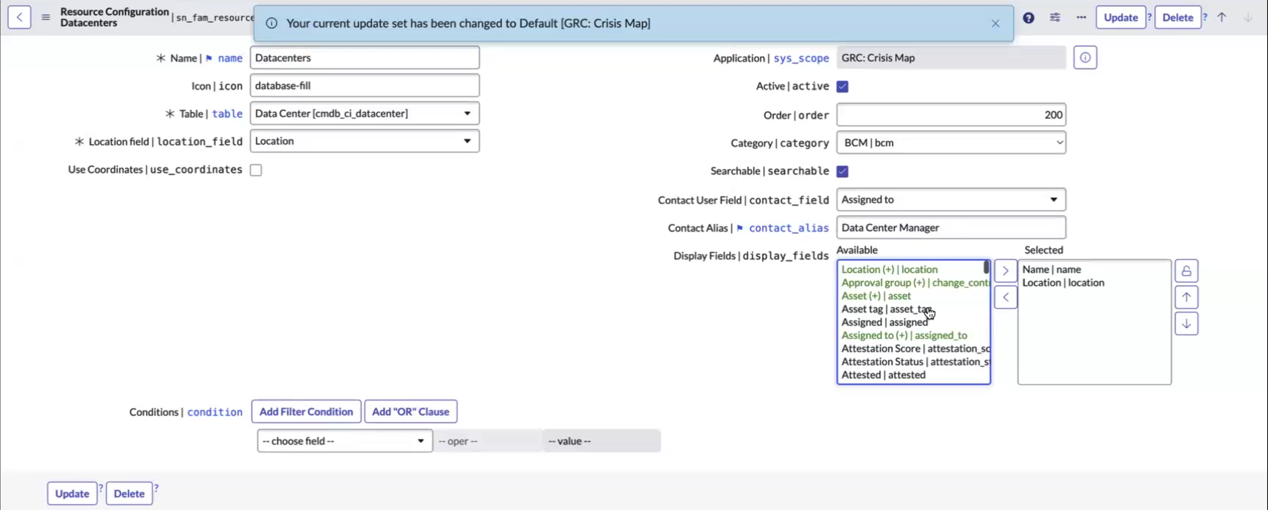
Task: Open the form context hamburger menu
Action: pyautogui.click(x=46, y=18)
